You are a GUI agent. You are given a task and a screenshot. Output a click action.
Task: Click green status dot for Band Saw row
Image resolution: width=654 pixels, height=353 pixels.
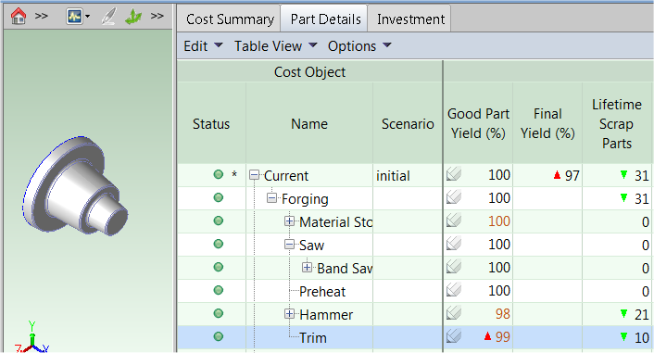click(x=218, y=267)
